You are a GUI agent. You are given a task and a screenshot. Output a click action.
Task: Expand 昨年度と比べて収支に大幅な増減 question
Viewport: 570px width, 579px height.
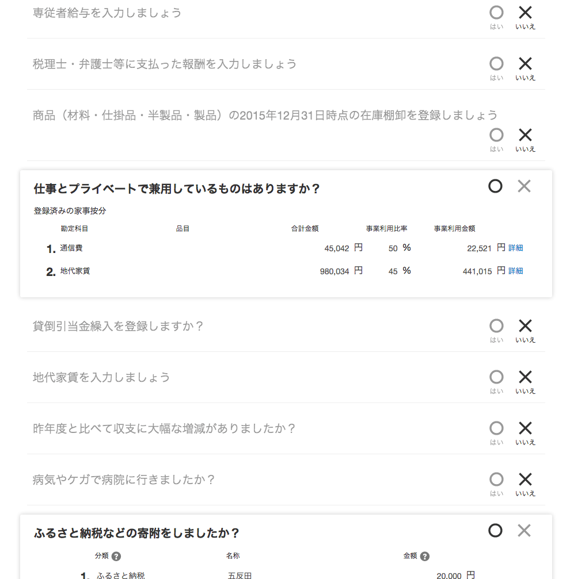164,429
